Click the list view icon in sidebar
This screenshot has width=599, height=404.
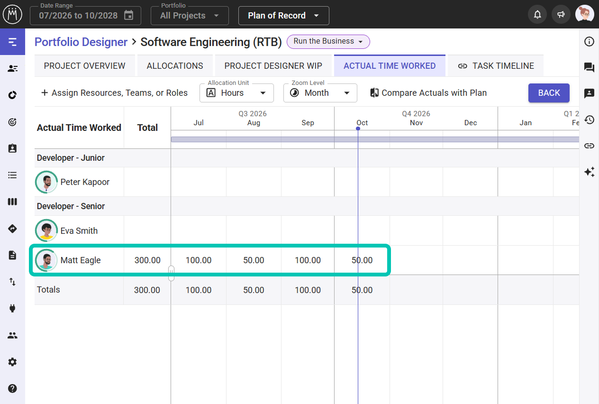pyautogui.click(x=12, y=175)
